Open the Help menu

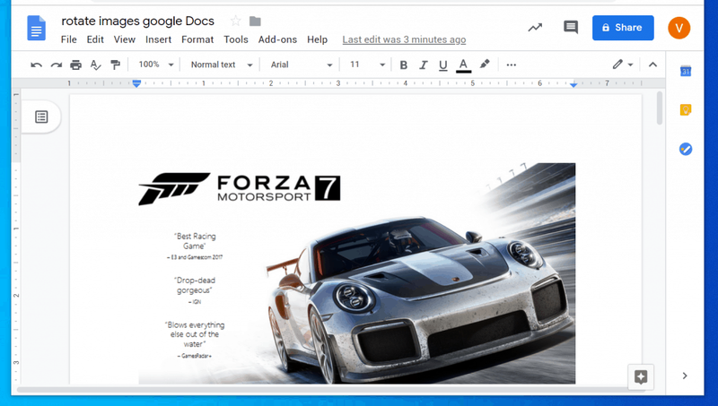point(317,39)
